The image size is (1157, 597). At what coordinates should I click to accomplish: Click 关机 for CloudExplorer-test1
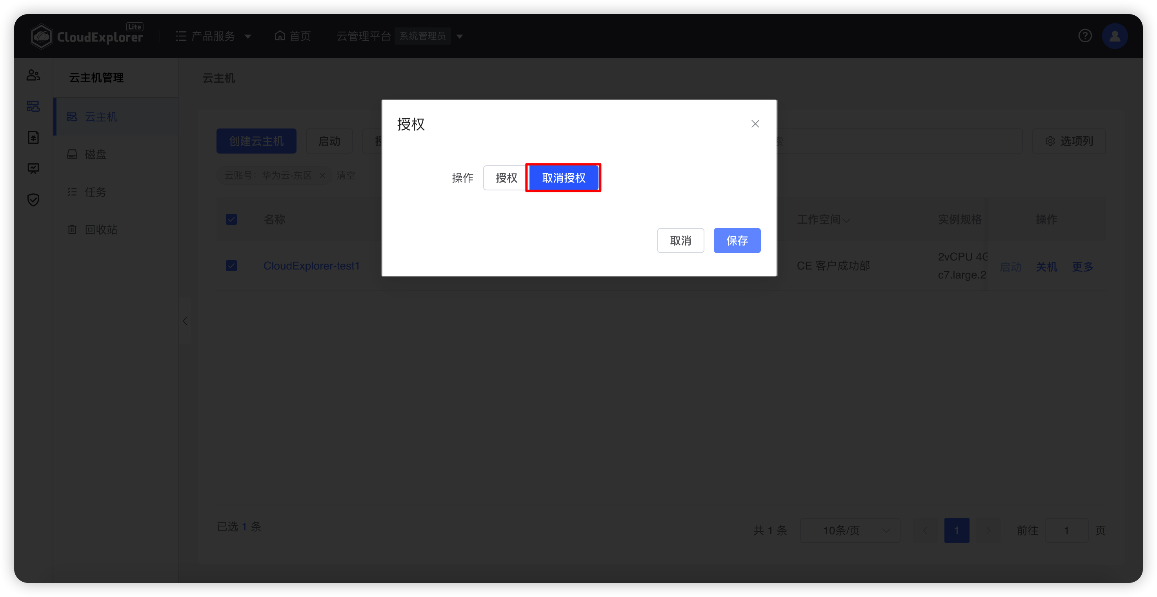coord(1046,267)
